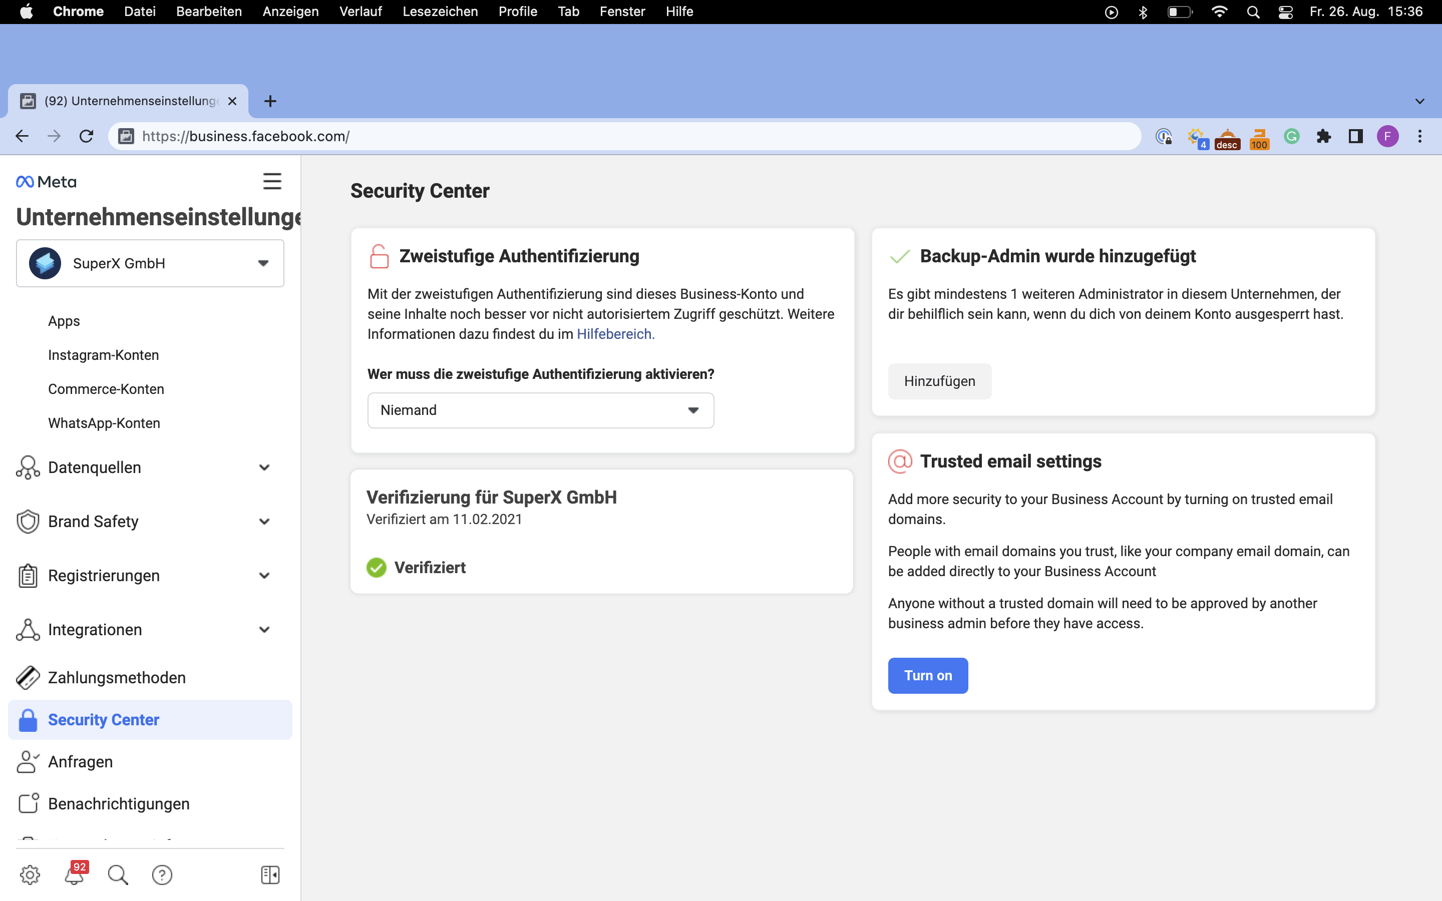Open the hamburger menu next to Meta

point(272,181)
